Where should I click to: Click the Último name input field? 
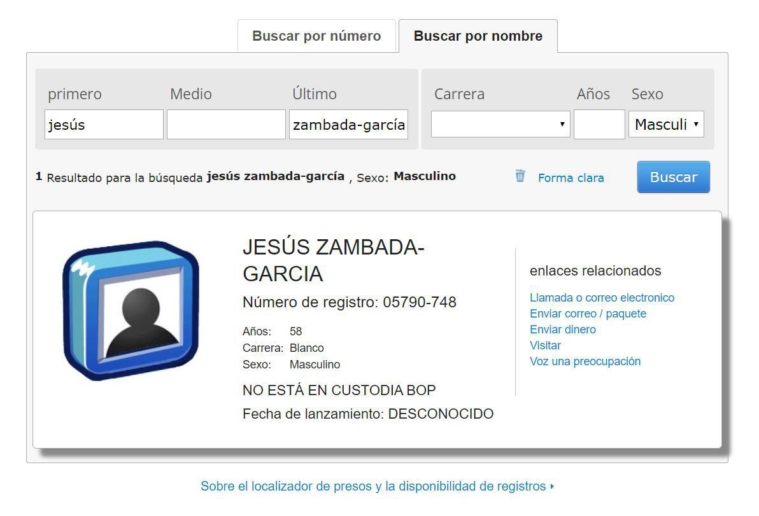[348, 125]
